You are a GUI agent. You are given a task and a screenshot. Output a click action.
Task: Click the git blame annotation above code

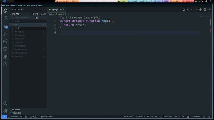pyautogui.click(x=80, y=18)
